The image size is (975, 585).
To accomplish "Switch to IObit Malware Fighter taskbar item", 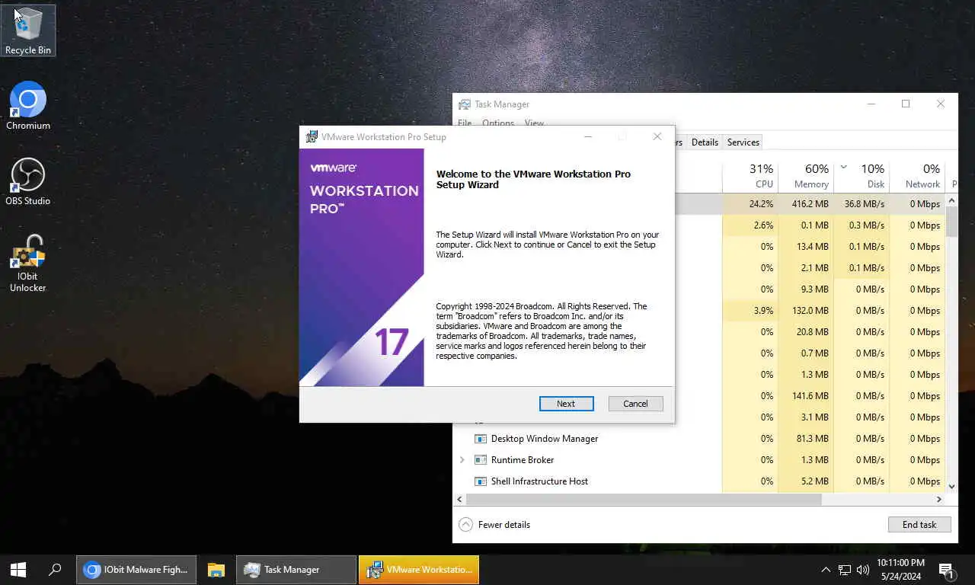I will click(136, 569).
